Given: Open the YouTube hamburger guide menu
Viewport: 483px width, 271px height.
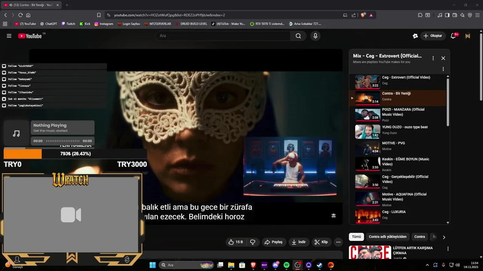Looking at the screenshot, I should click(9, 36).
